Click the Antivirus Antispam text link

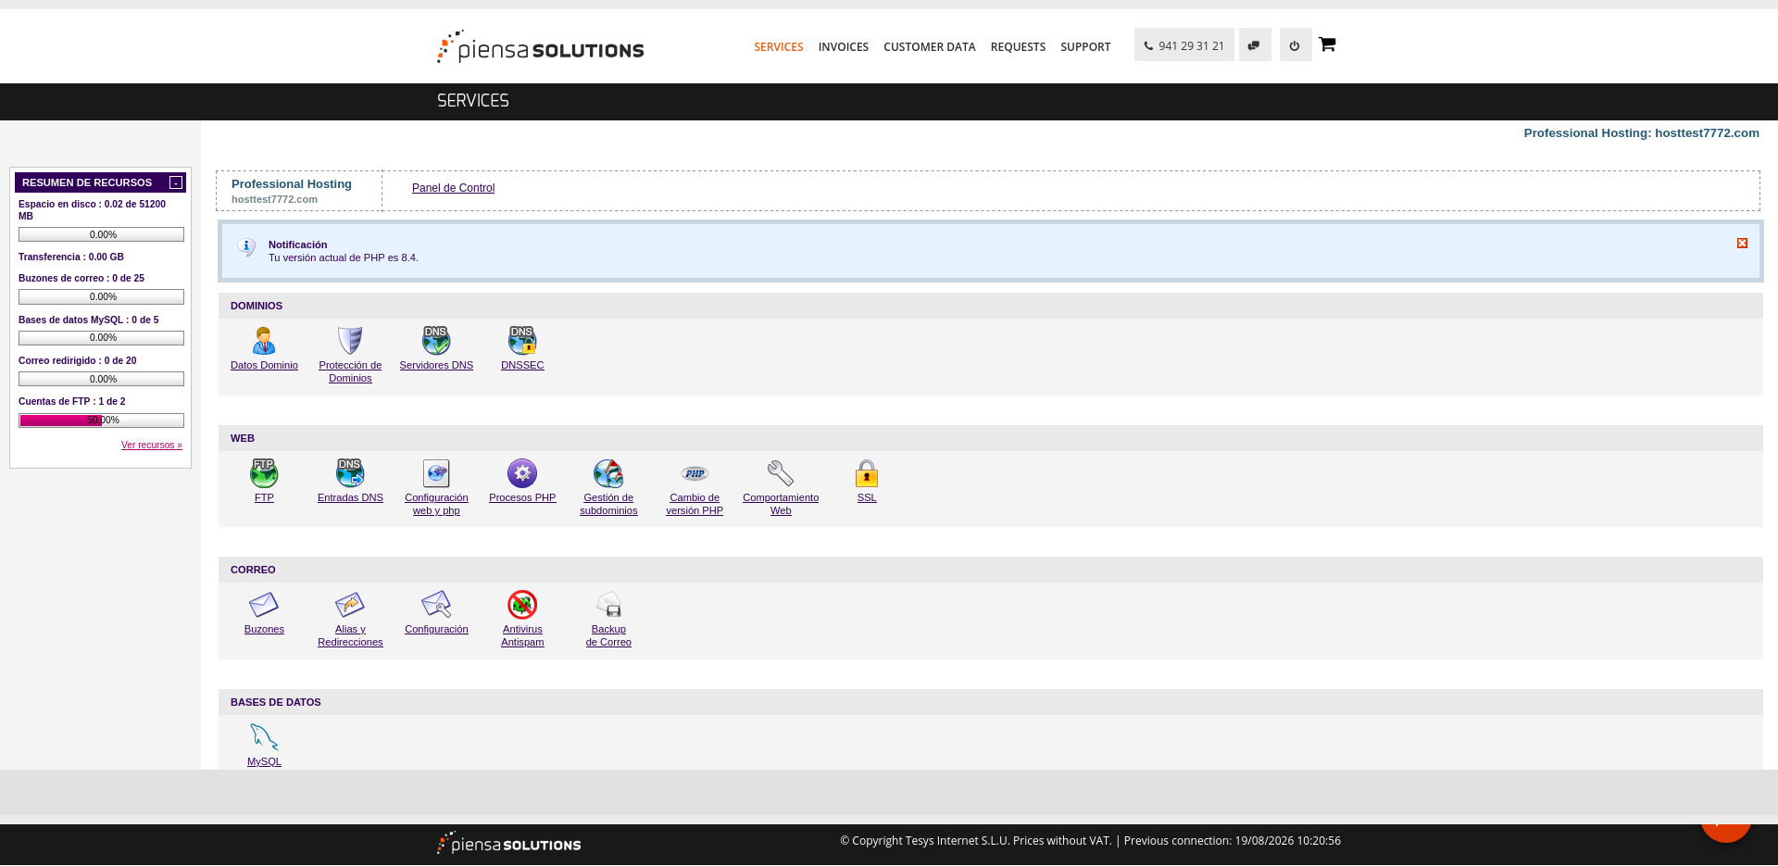tap(522, 635)
